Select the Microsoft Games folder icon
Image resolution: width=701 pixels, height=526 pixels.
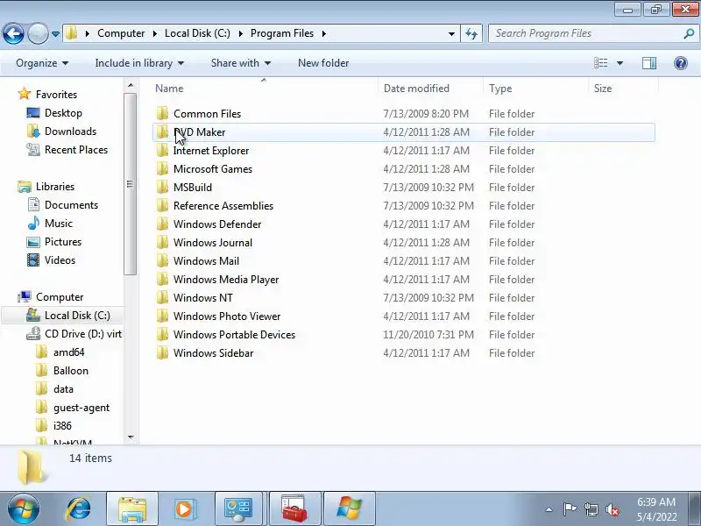coord(162,169)
